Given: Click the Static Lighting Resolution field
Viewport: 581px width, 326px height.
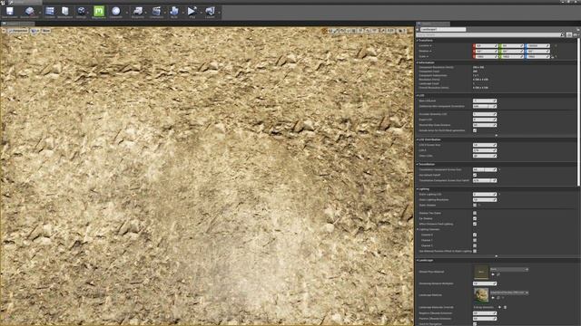Looking at the screenshot, I should coord(485,199).
